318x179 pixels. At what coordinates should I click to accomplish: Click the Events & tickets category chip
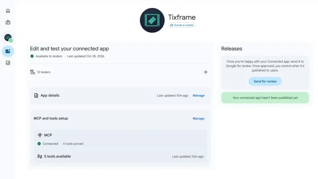coord(182,25)
